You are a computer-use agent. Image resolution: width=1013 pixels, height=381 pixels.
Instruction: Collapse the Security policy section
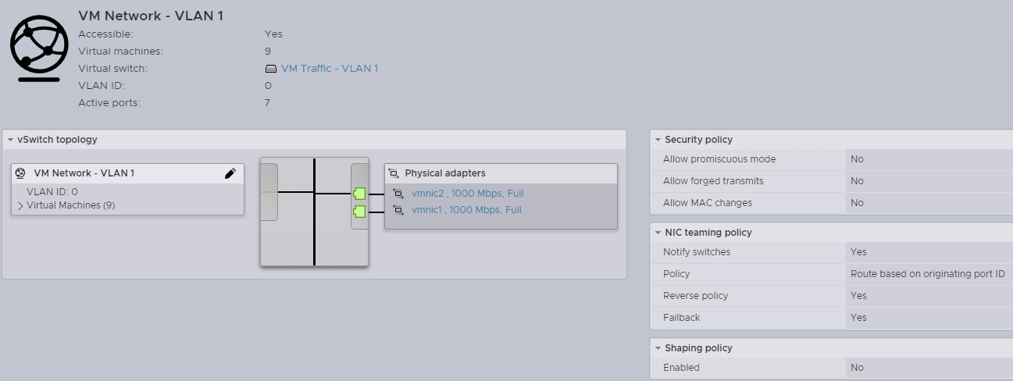(657, 140)
